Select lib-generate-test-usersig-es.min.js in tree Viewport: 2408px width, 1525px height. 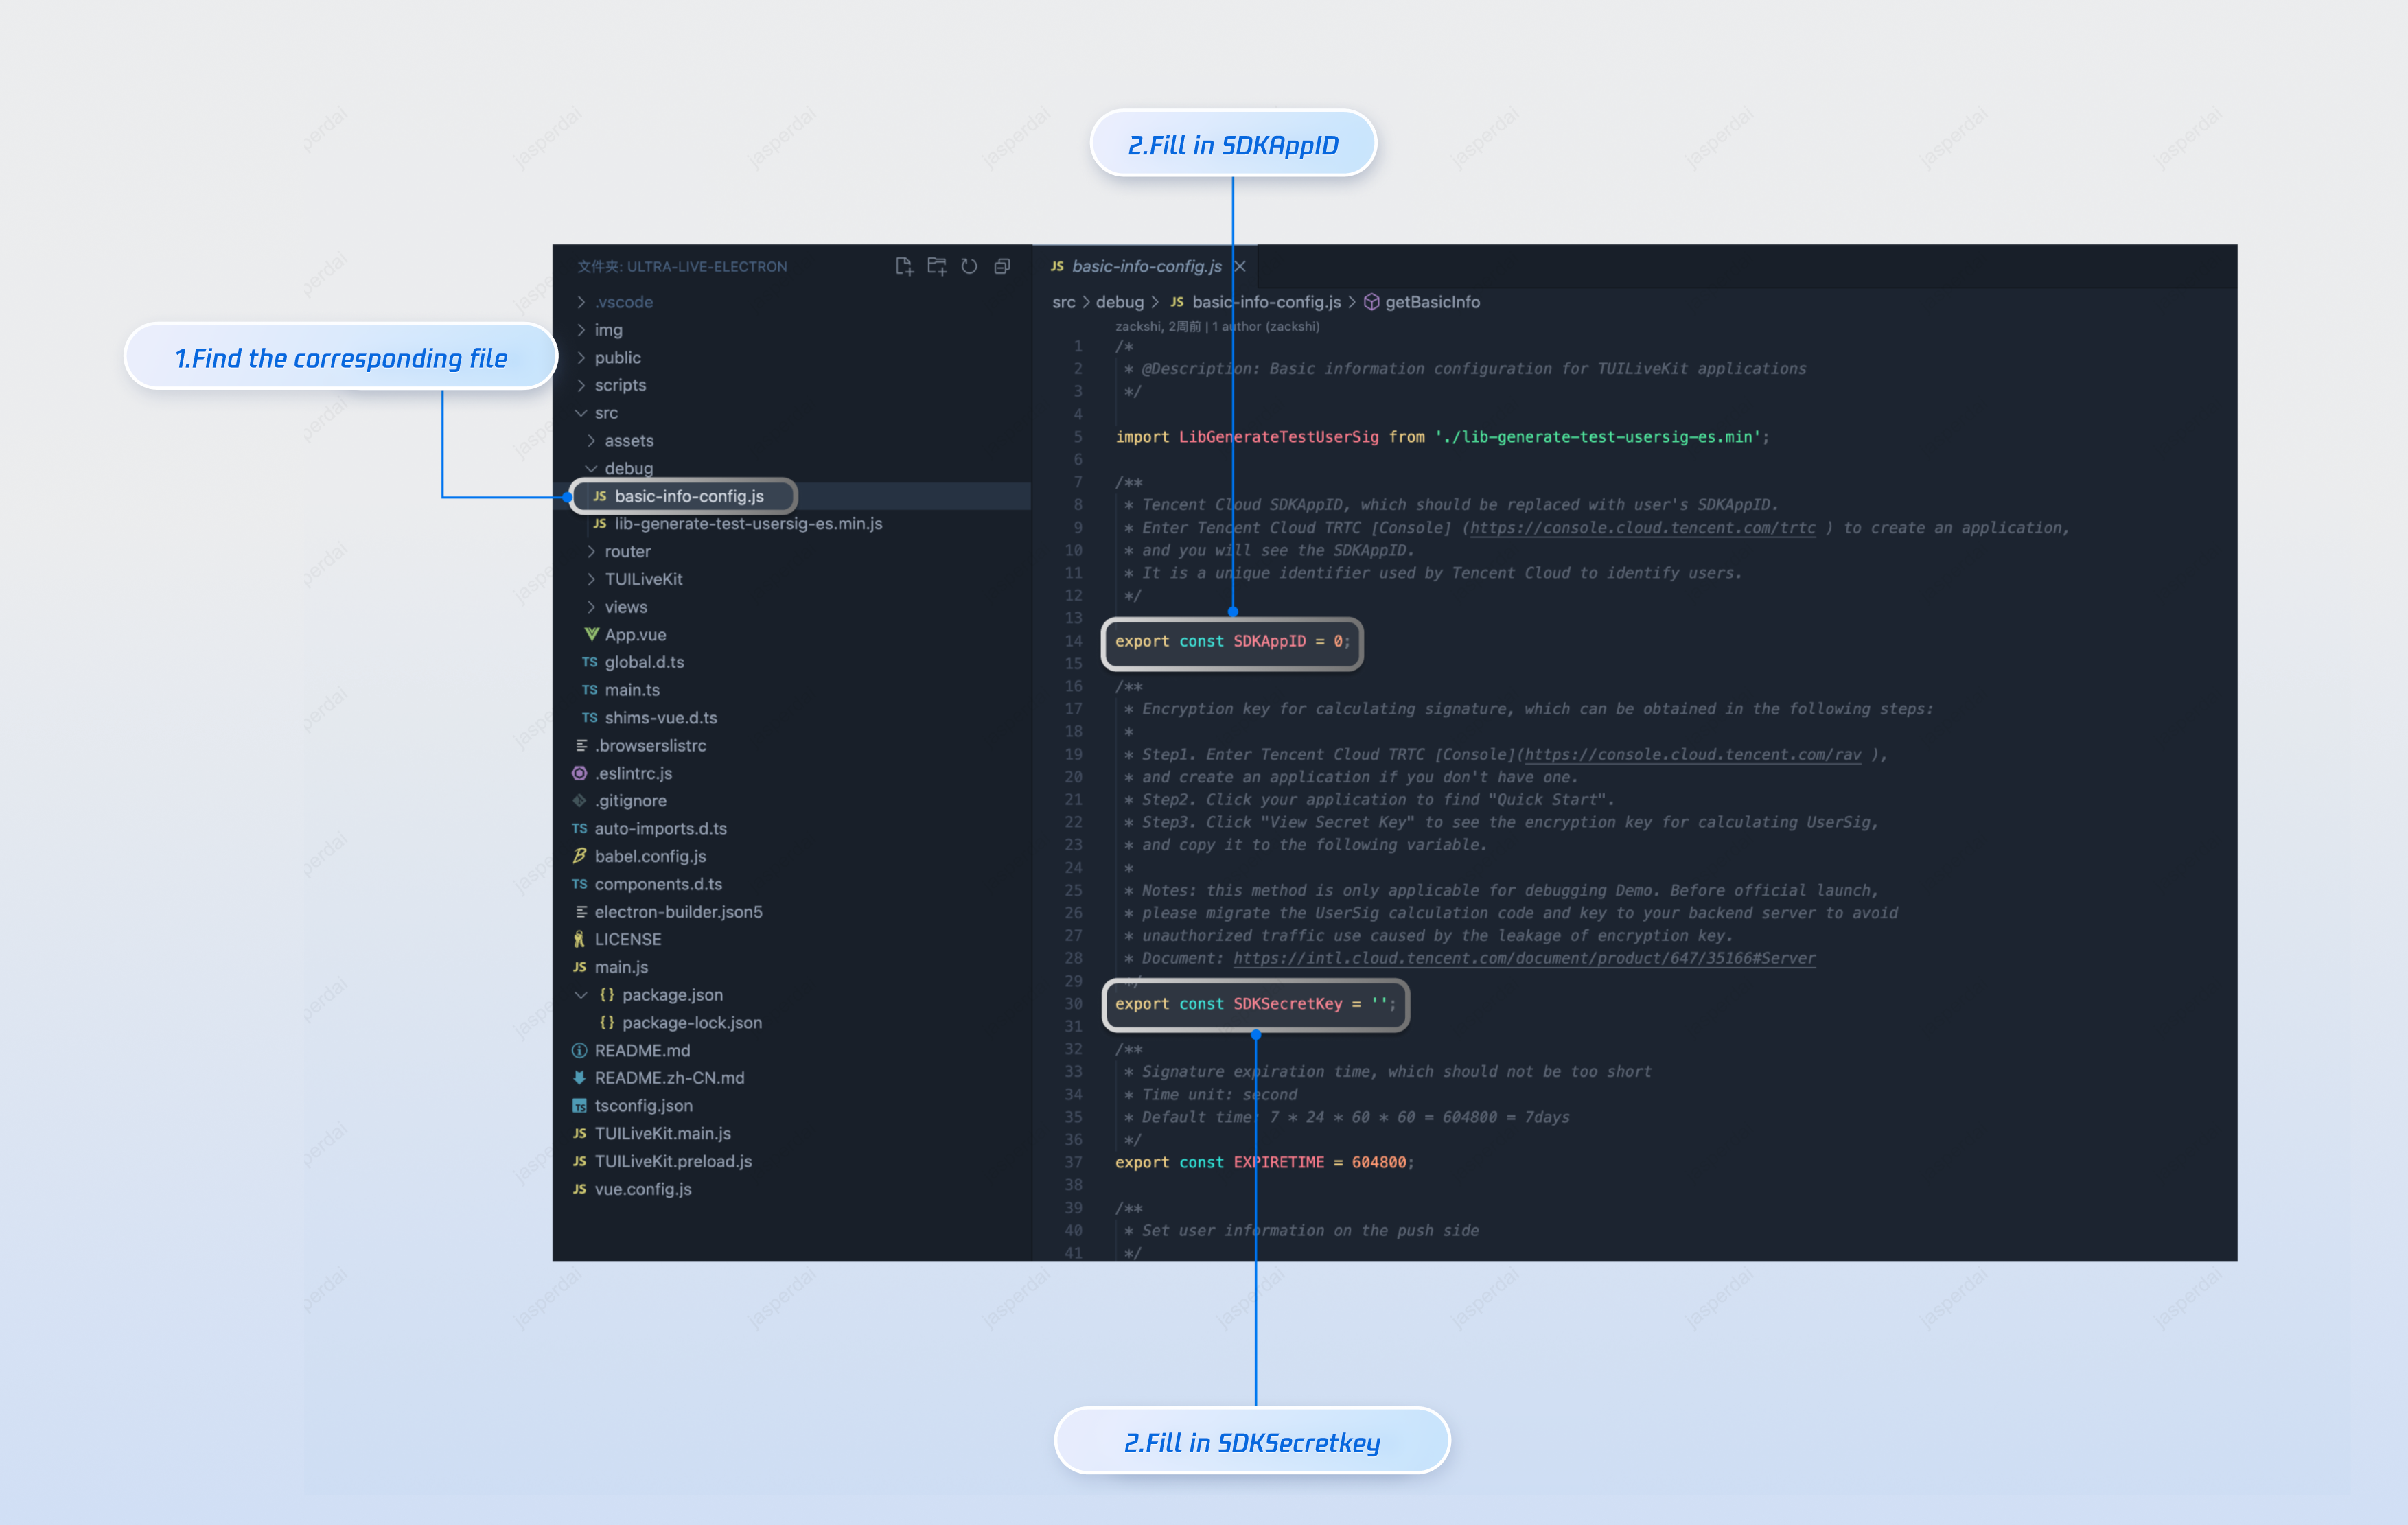[747, 524]
